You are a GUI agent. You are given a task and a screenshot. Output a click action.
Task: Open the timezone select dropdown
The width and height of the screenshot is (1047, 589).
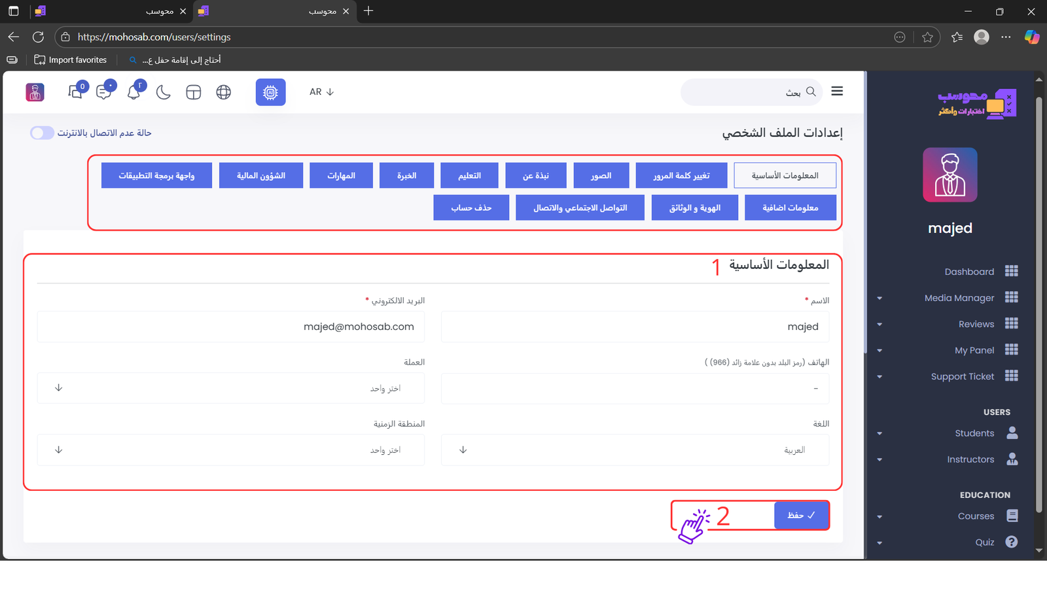tap(230, 450)
